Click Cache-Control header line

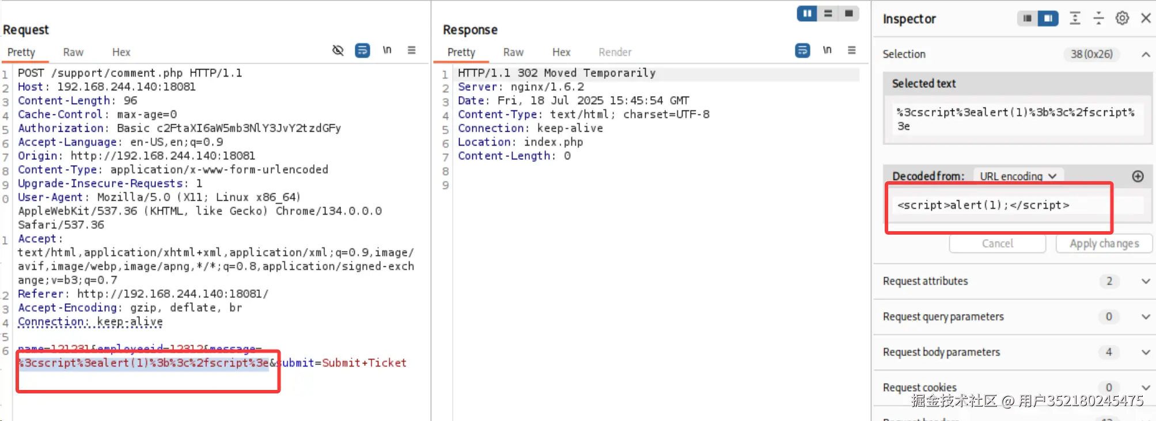(x=97, y=114)
